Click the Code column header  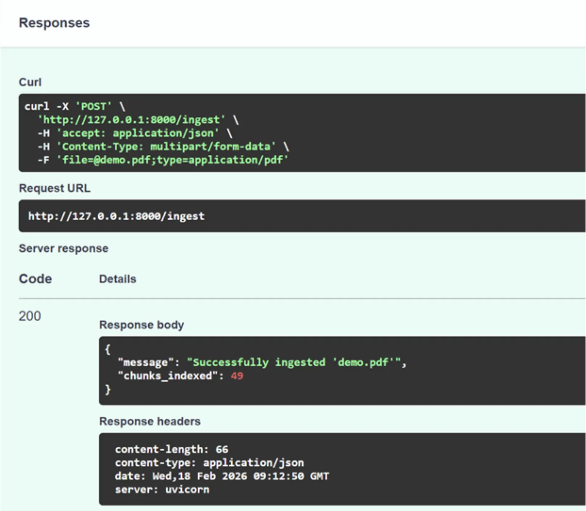pyautogui.click(x=35, y=279)
